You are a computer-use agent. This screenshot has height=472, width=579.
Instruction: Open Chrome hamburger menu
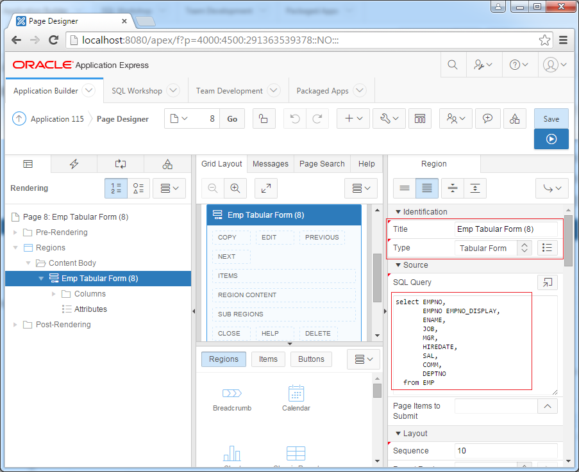[563, 40]
